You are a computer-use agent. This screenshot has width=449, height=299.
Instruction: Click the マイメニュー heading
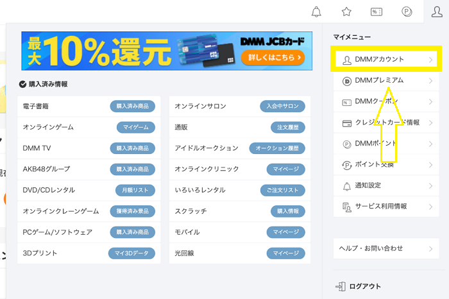click(352, 37)
